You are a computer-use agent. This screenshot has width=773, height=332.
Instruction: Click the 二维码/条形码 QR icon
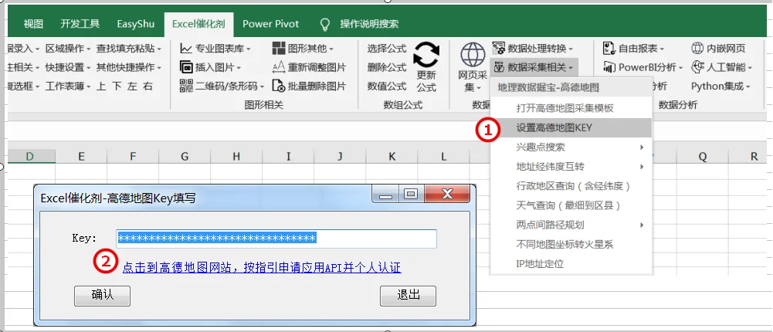186,86
